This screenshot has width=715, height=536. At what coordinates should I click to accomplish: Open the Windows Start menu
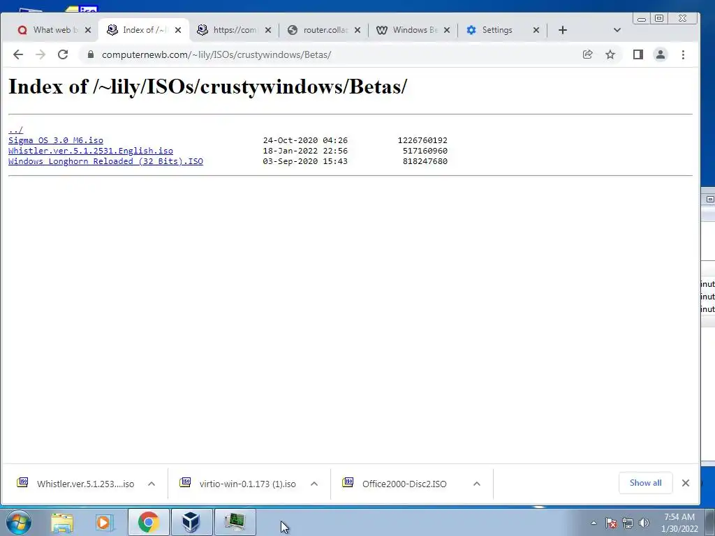[19, 522]
